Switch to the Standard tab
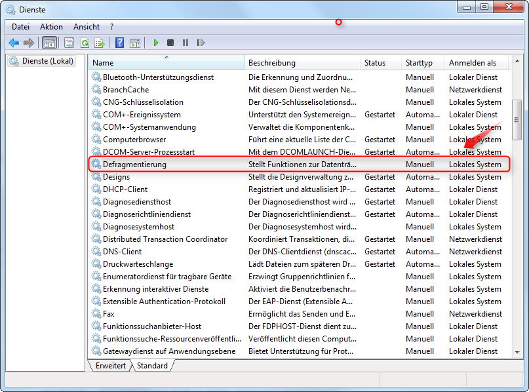 152,366
